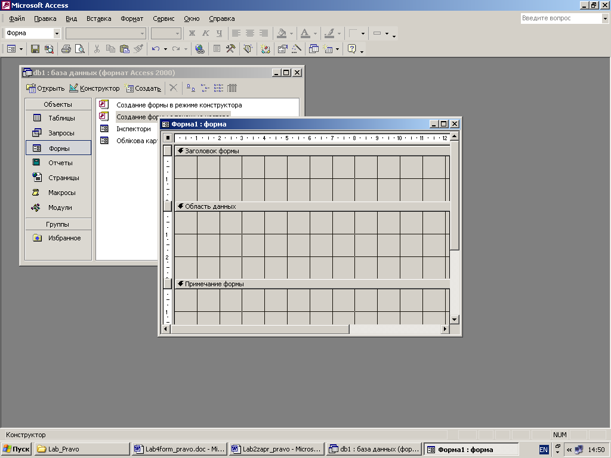The height and width of the screenshot is (458, 611).
Task: Open the Формат menu
Action: [132, 18]
